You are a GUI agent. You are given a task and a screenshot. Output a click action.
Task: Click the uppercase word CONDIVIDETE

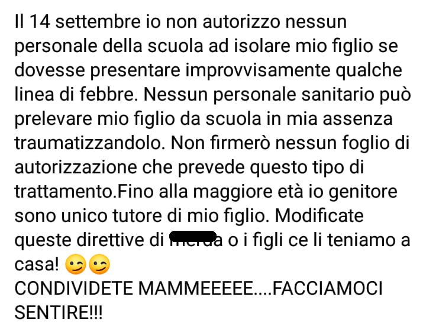(73, 289)
